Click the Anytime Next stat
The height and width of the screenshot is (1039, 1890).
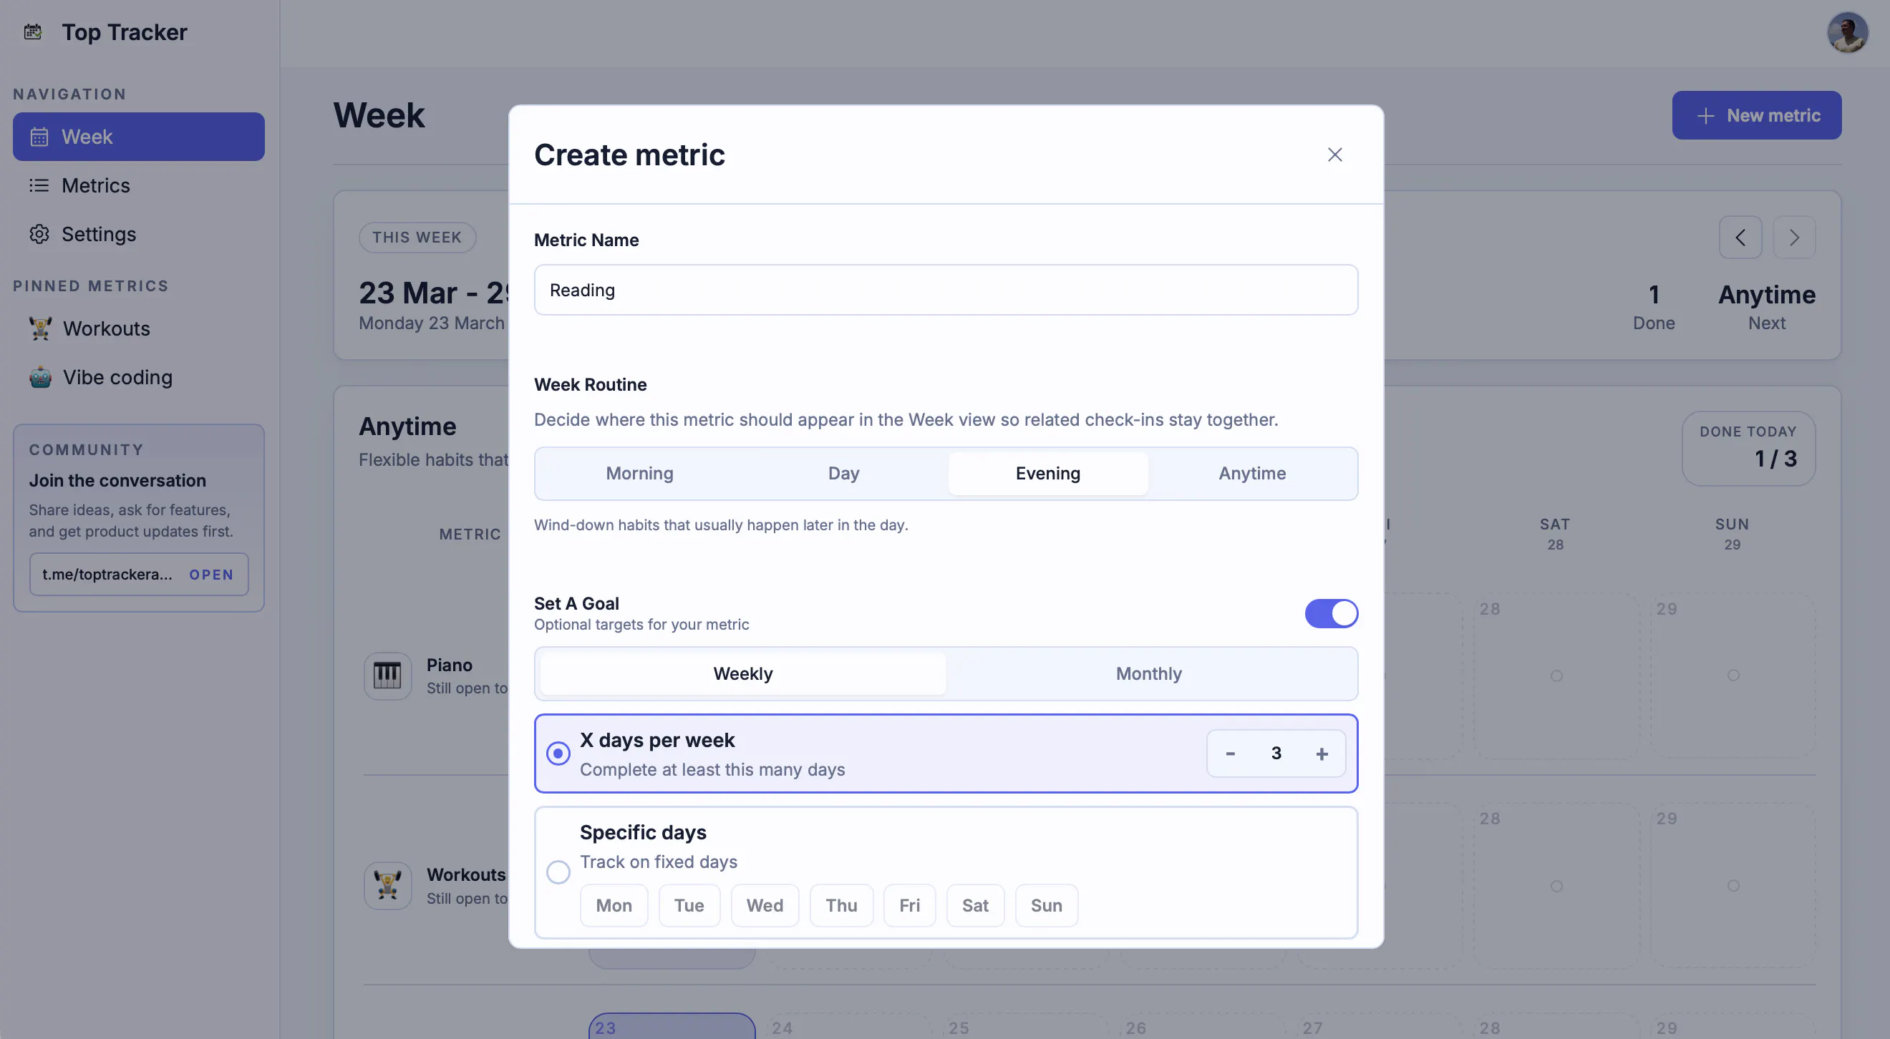pyautogui.click(x=1767, y=306)
